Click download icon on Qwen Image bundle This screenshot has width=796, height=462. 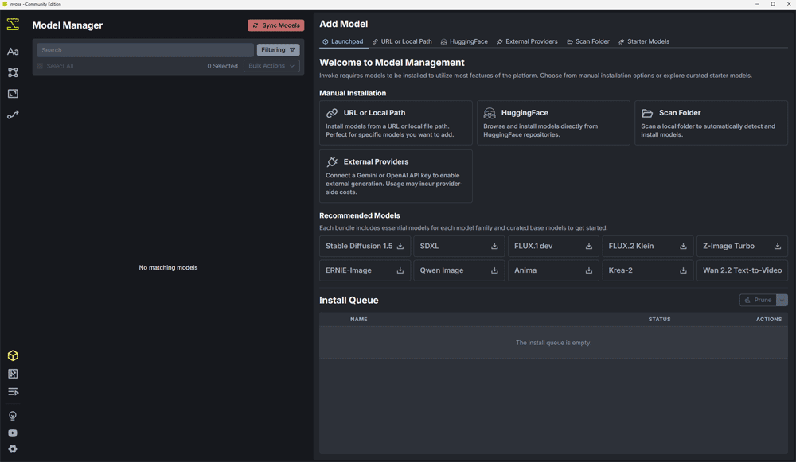[494, 270]
